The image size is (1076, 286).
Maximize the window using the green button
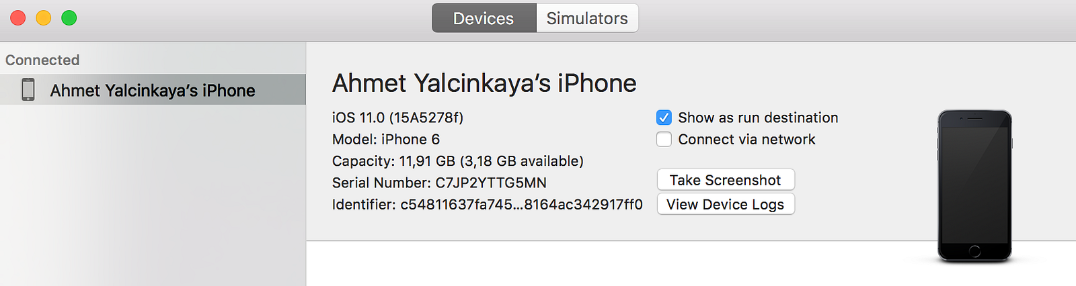[69, 18]
